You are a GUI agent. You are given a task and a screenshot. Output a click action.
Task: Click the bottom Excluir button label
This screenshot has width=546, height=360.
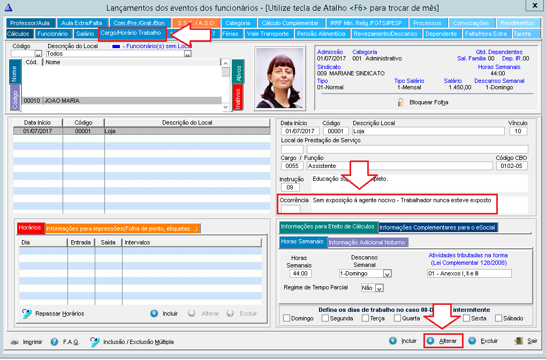pos(489,341)
